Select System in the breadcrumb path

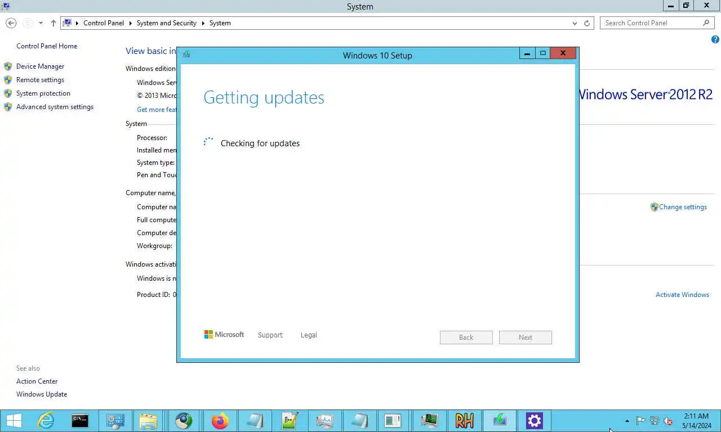(x=220, y=23)
